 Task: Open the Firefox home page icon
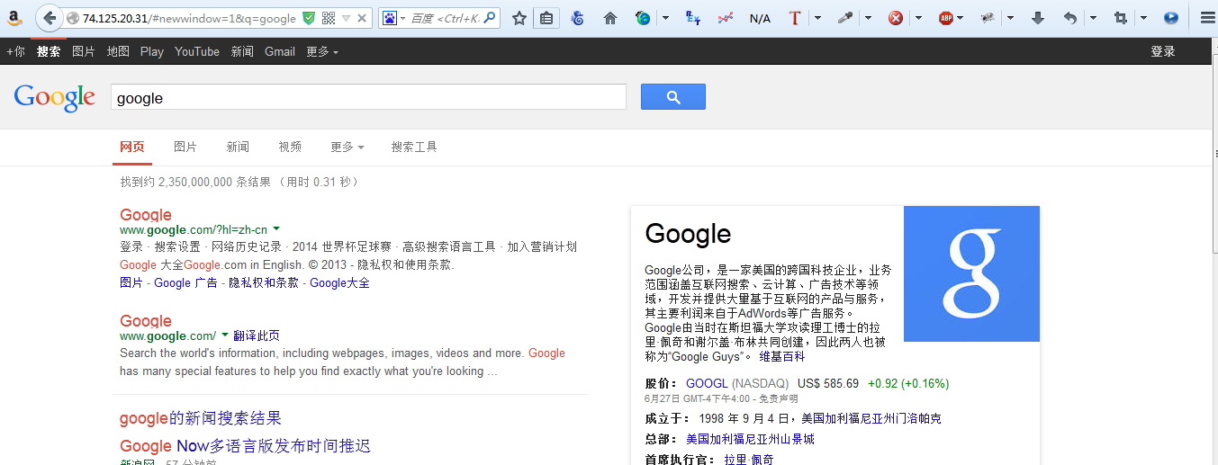[610, 18]
